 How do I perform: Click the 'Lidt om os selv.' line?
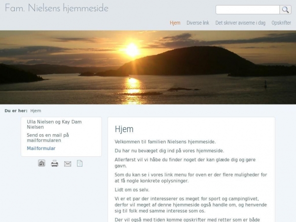click(x=132, y=190)
